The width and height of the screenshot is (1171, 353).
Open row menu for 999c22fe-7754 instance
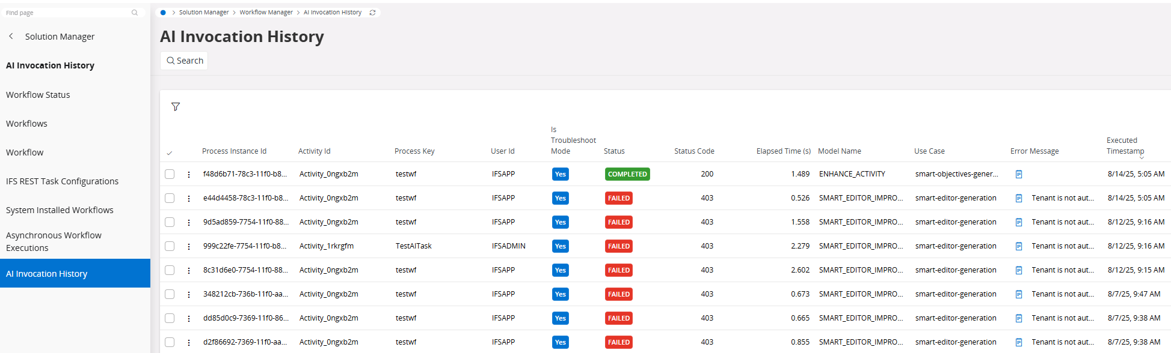pos(189,246)
